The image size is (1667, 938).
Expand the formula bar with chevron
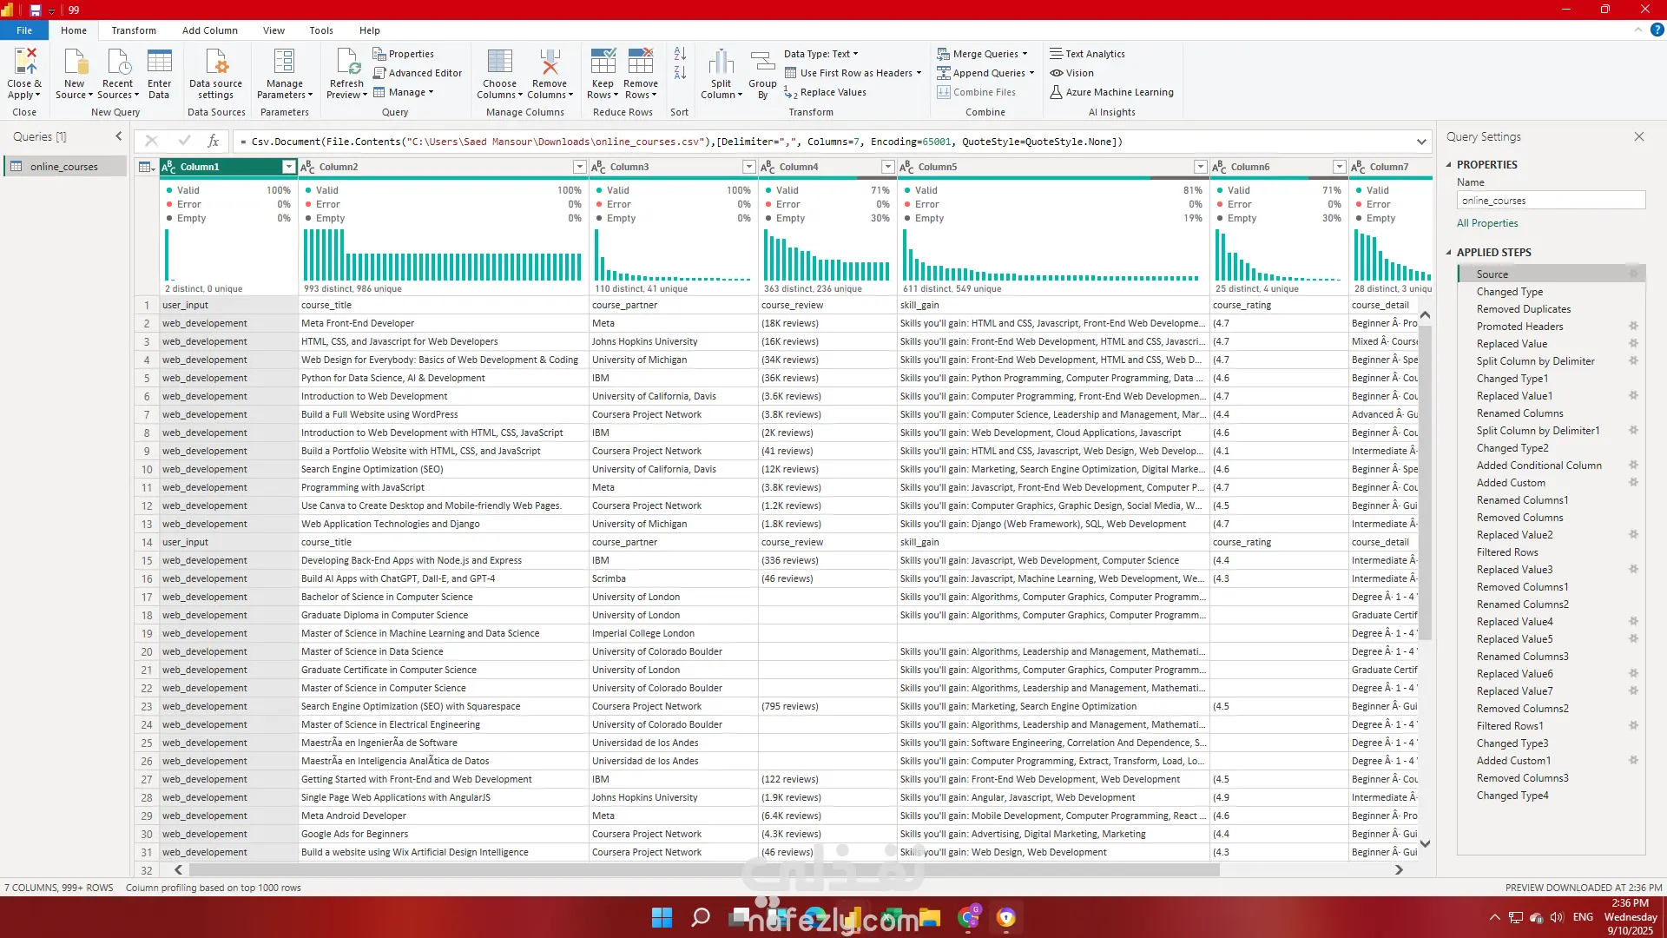pyautogui.click(x=1421, y=142)
